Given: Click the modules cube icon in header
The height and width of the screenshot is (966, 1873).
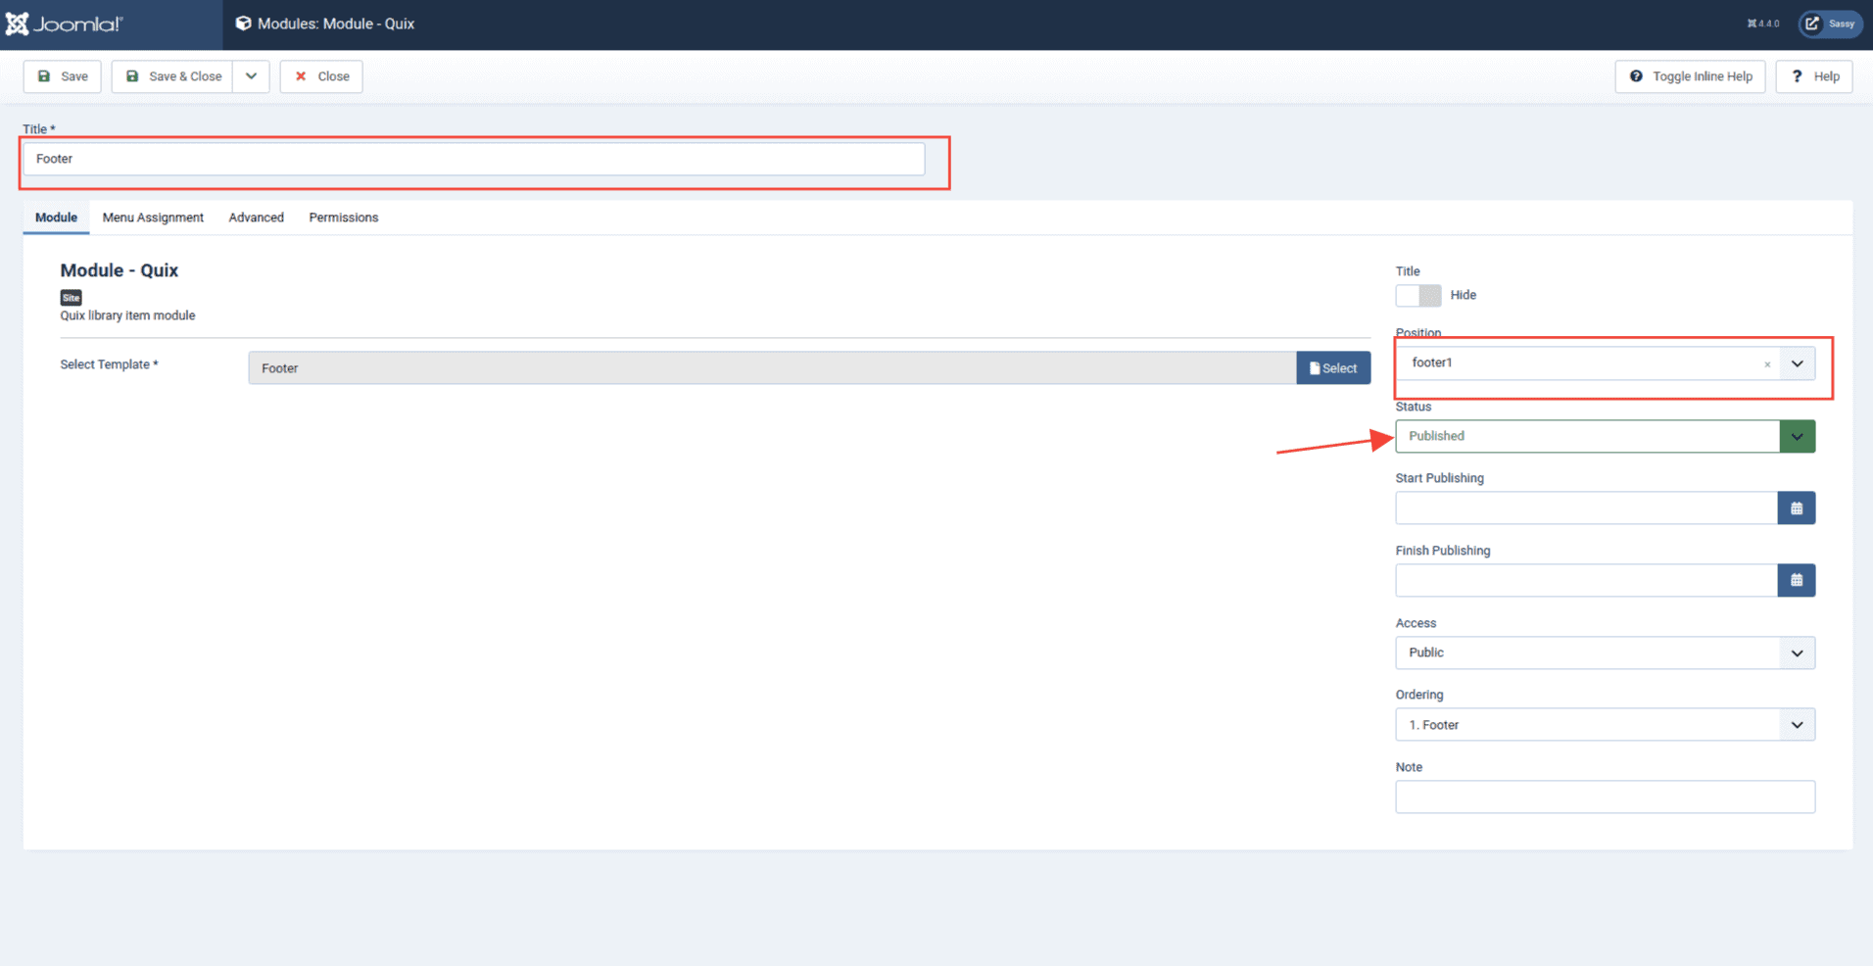Looking at the screenshot, I should (x=243, y=24).
